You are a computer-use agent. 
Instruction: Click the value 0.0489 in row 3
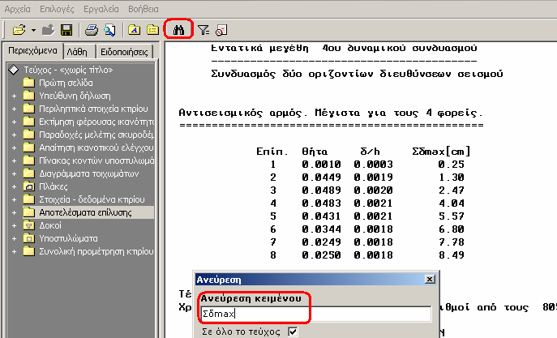point(322,190)
